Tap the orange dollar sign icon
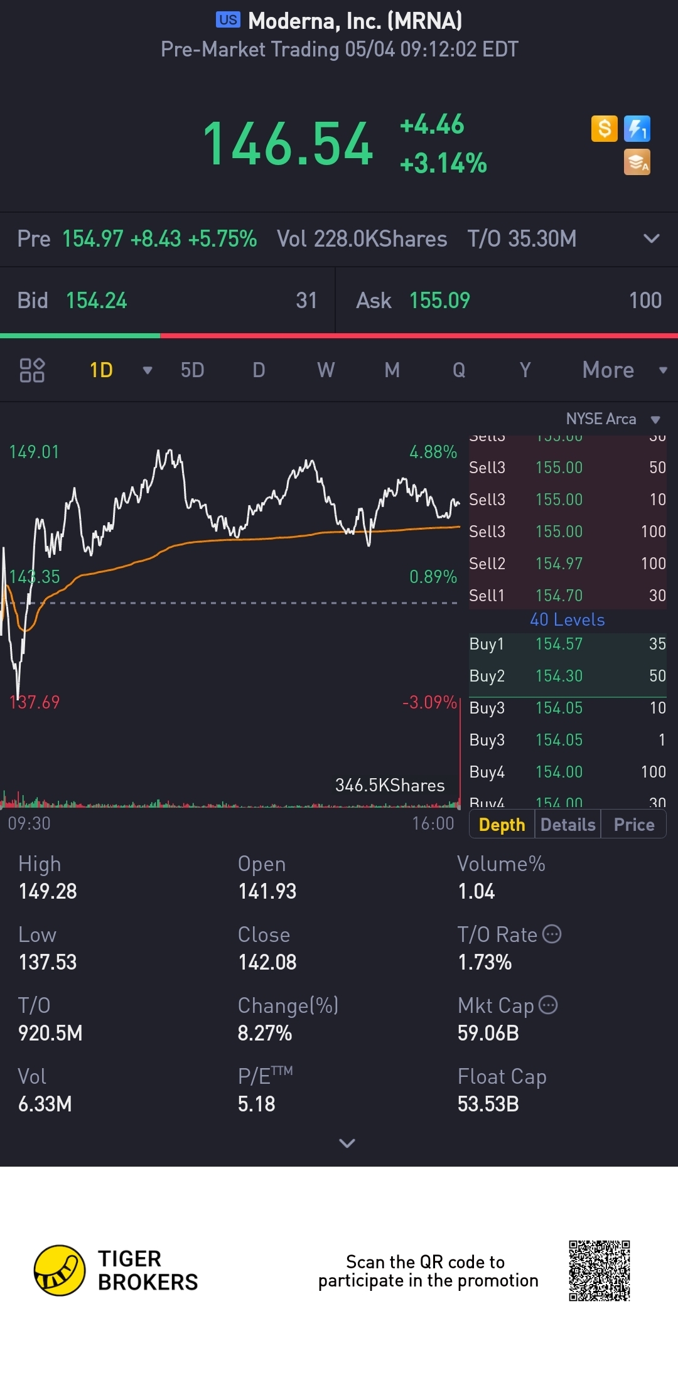 click(604, 129)
